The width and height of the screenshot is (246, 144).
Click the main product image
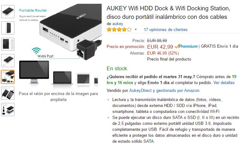[60, 45]
